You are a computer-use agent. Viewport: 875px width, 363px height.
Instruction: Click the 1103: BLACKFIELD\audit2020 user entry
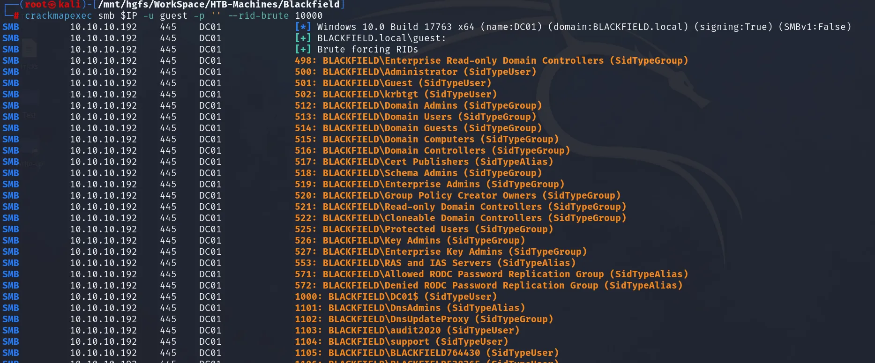[407, 330]
